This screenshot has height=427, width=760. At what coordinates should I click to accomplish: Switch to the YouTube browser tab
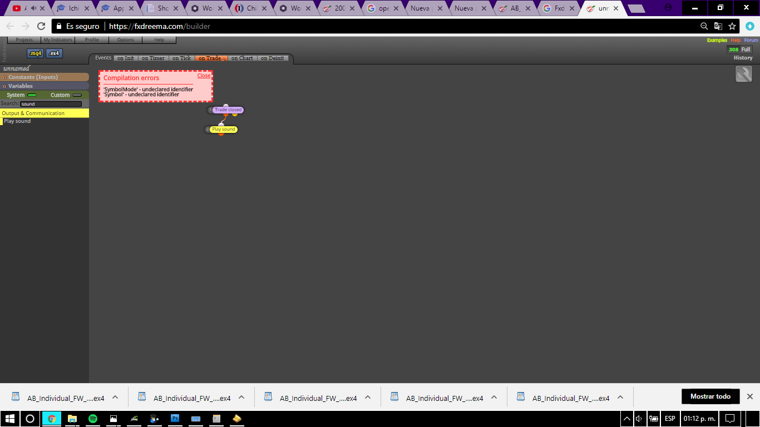pyautogui.click(x=28, y=8)
